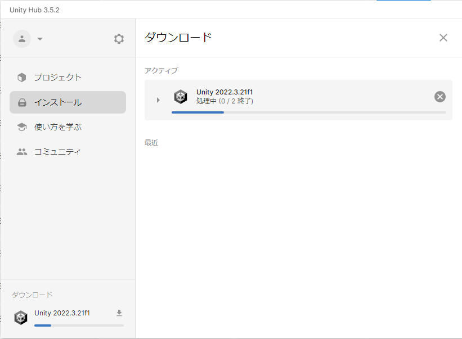This screenshot has width=462, height=339.
Task: Click Unity logo in active download
Action: (181, 97)
